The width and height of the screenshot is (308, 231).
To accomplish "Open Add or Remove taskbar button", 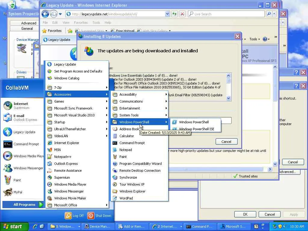I will [x=132, y=226].
